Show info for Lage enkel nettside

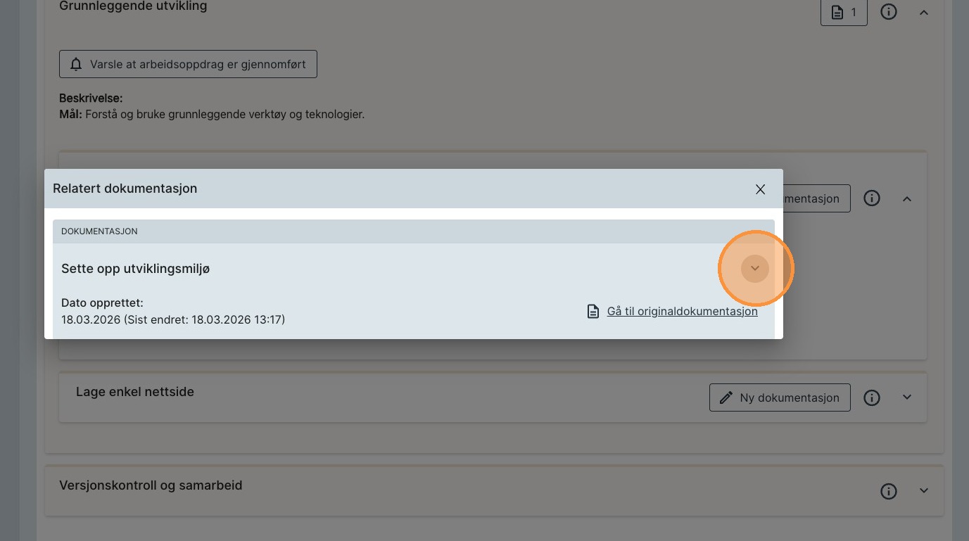872,397
